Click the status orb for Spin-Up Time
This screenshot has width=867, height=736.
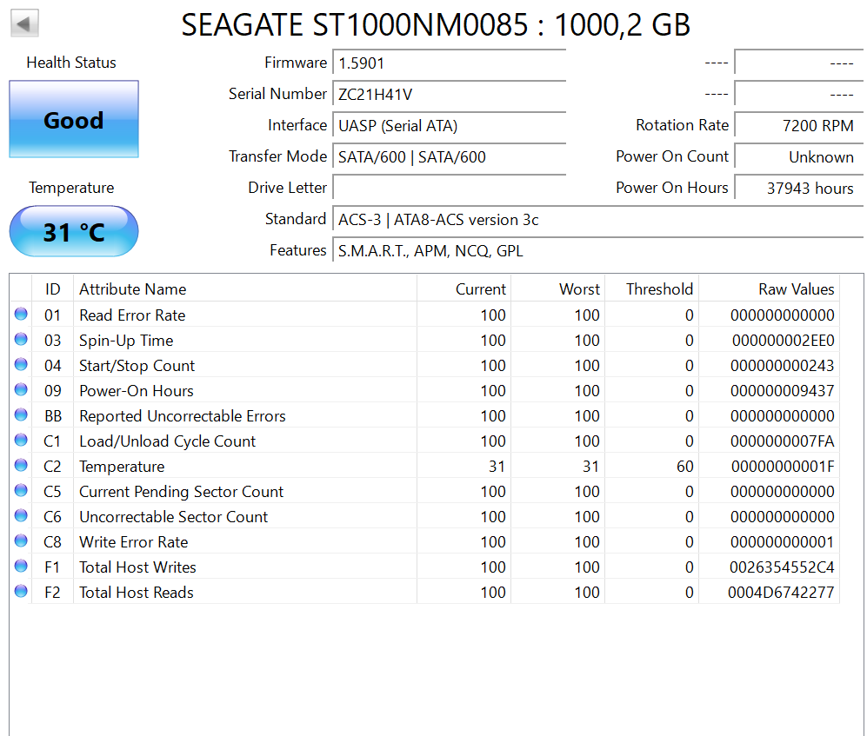[x=21, y=339]
